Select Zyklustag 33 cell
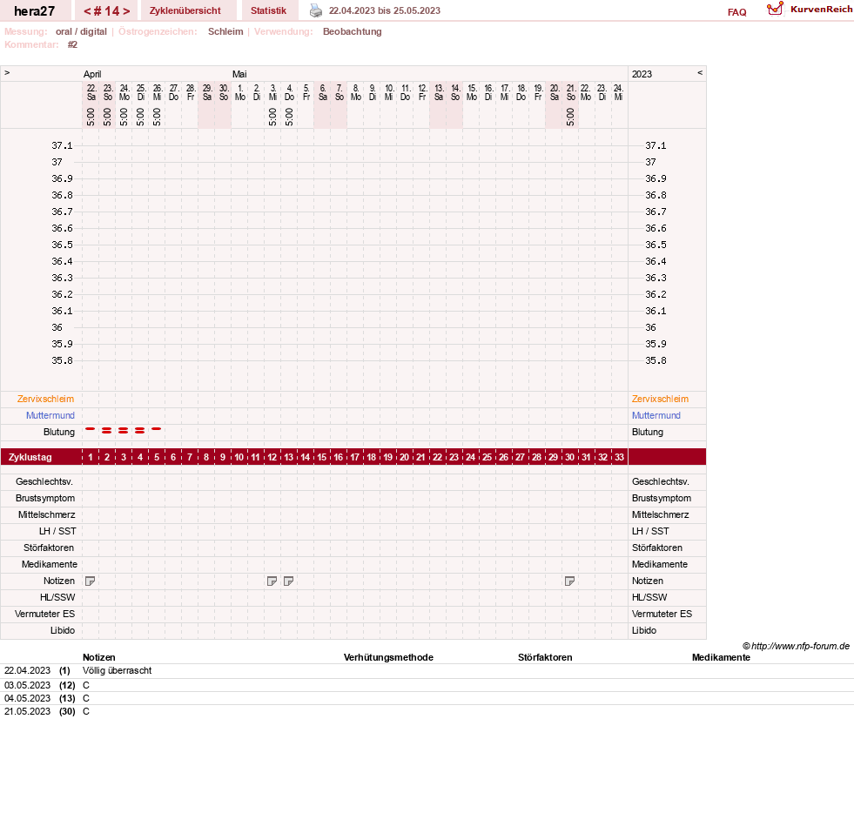The height and width of the screenshot is (813, 854). coord(619,457)
